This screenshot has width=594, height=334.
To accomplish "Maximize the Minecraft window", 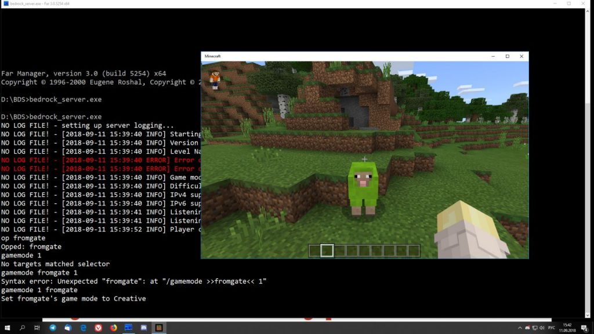I will pos(507,56).
